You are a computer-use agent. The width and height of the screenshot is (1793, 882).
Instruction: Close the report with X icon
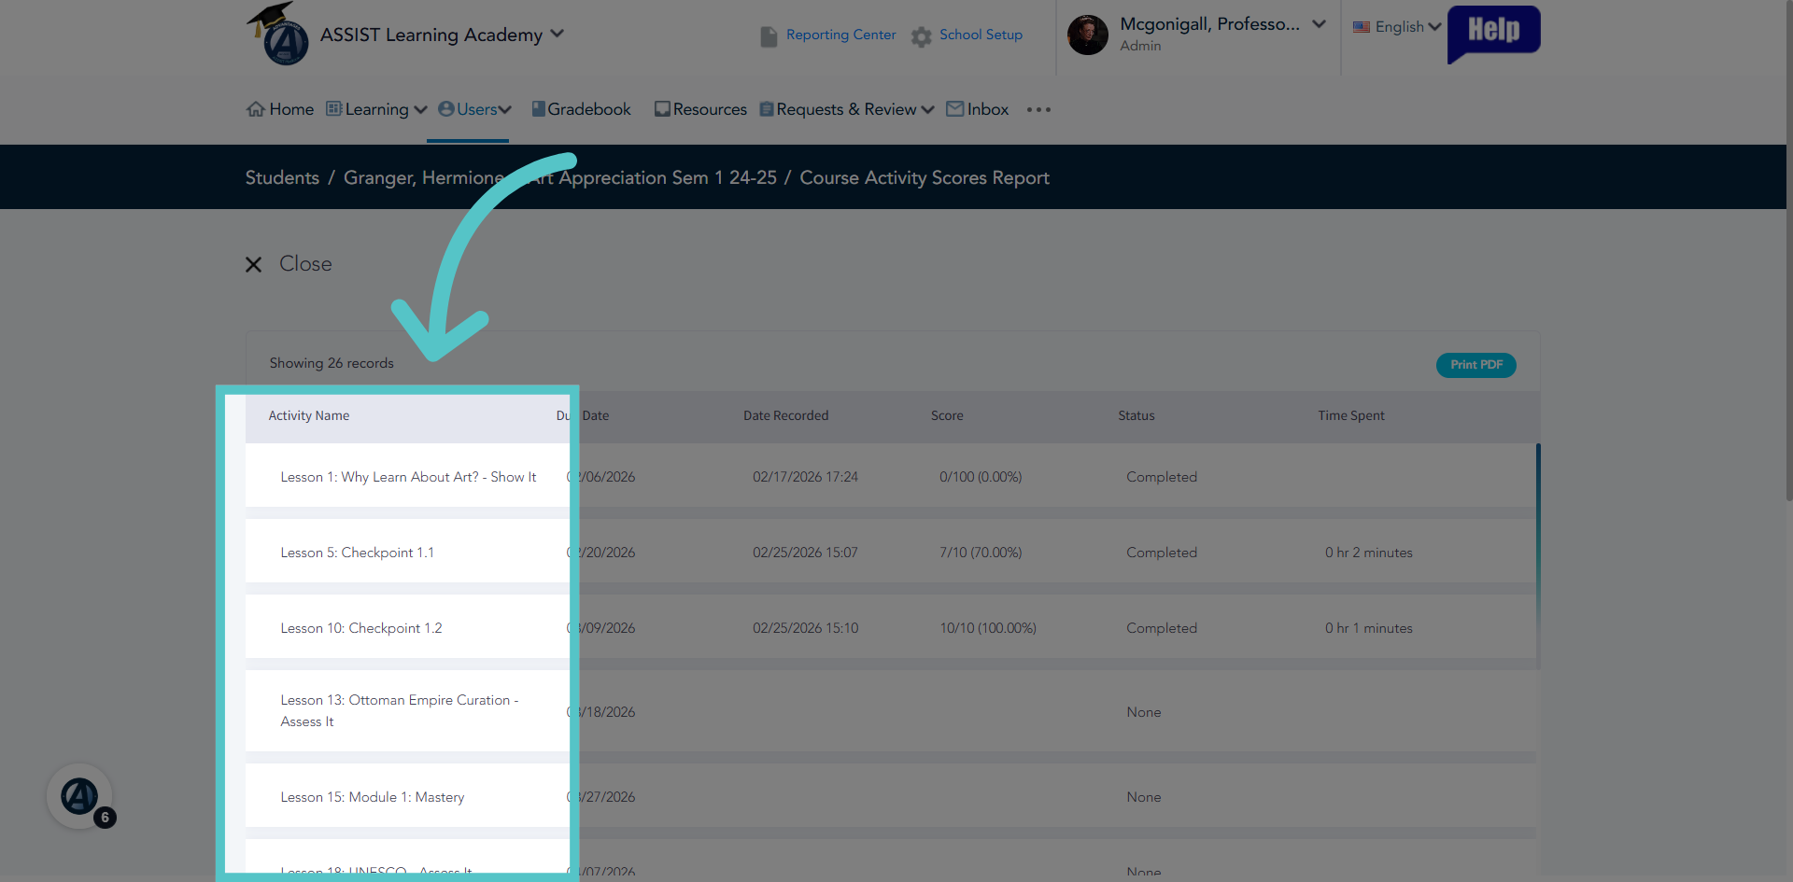[x=253, y=265]
